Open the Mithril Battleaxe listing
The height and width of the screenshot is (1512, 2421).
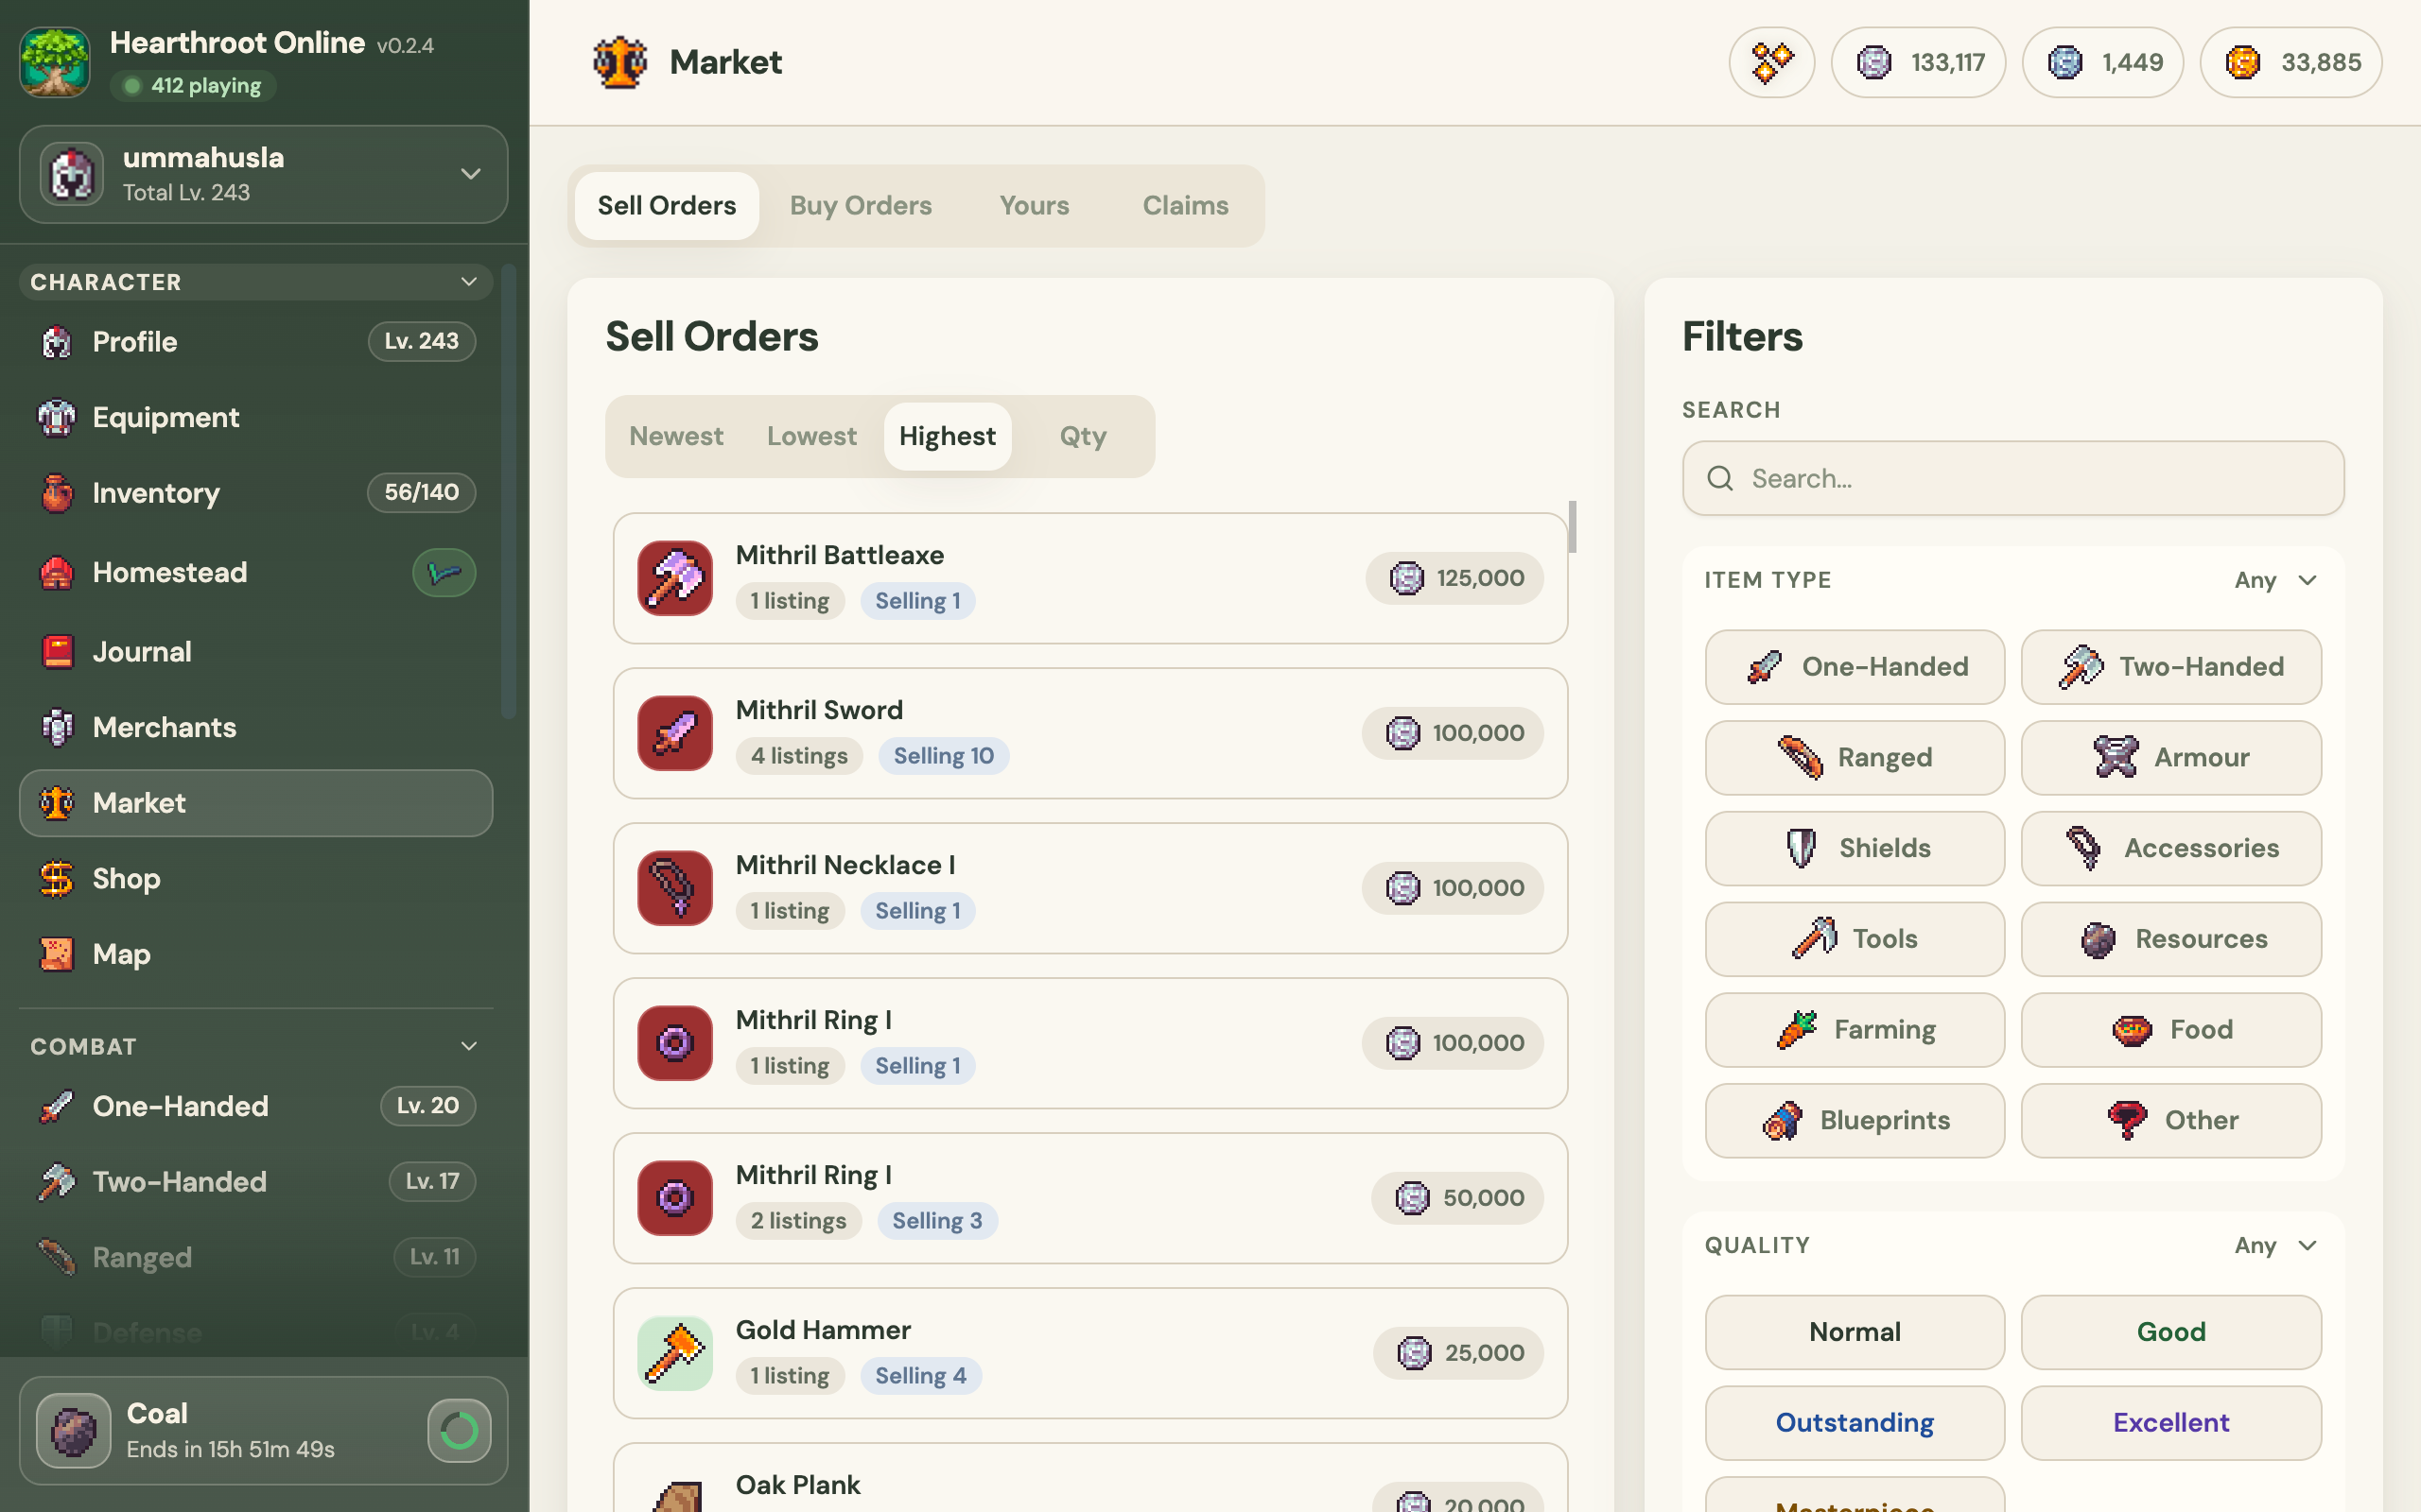[x=1090, y=578]
